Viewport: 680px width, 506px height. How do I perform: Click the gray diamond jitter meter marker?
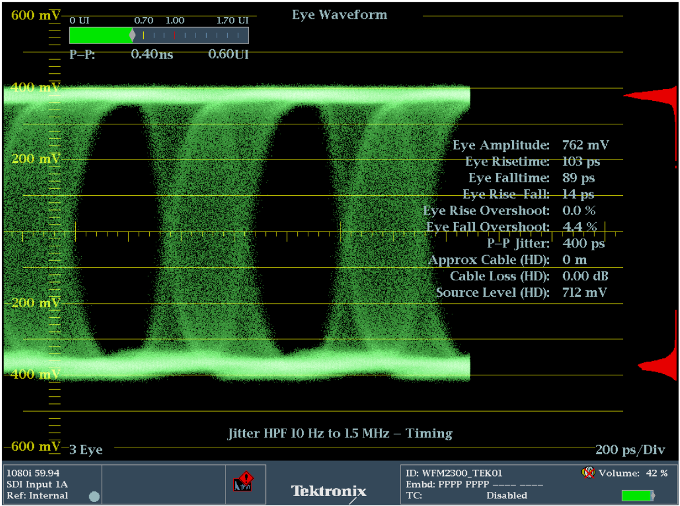coord(132,36)
